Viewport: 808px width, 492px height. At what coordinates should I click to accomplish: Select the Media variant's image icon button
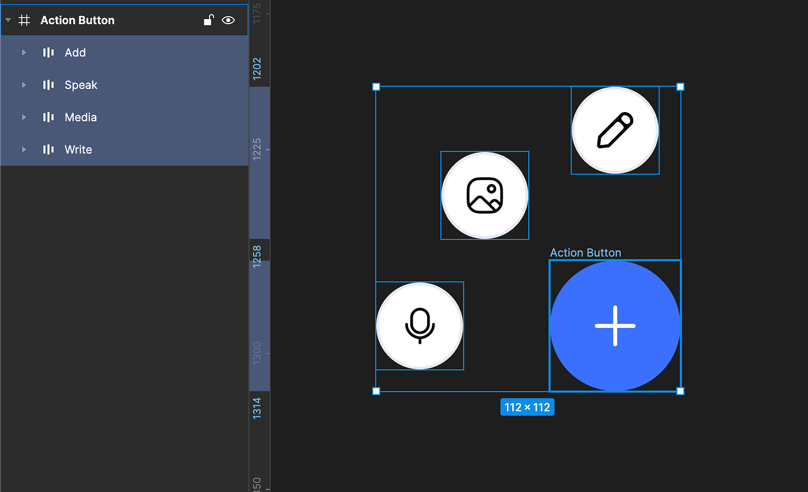485,195
